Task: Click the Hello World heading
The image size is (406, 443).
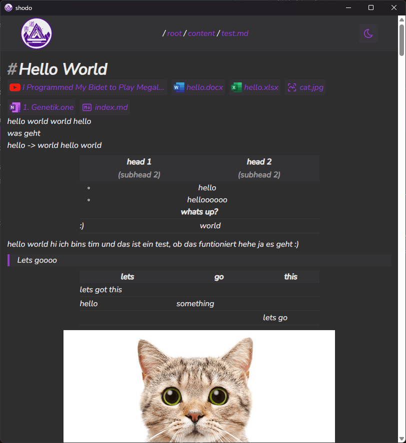Action: (x=63, y=69)
